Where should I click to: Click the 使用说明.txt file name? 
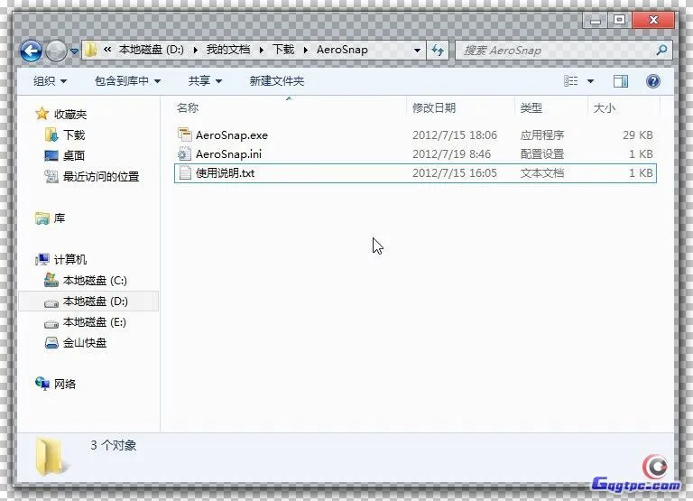point(225,173)
